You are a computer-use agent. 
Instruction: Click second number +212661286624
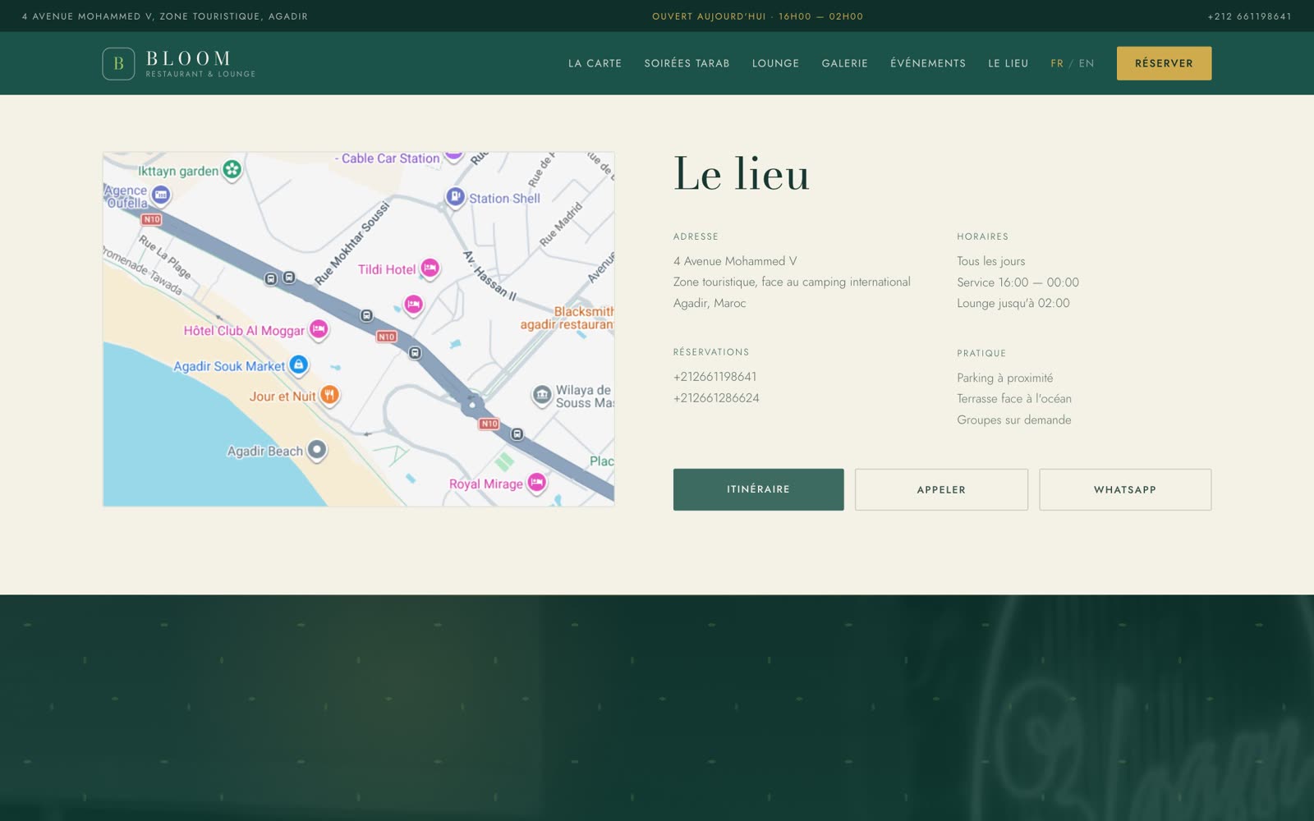click(x=716, y=398)
